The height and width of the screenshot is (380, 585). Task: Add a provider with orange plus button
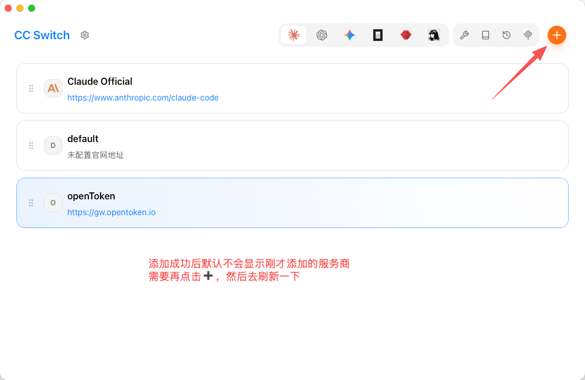coord(557,35)
